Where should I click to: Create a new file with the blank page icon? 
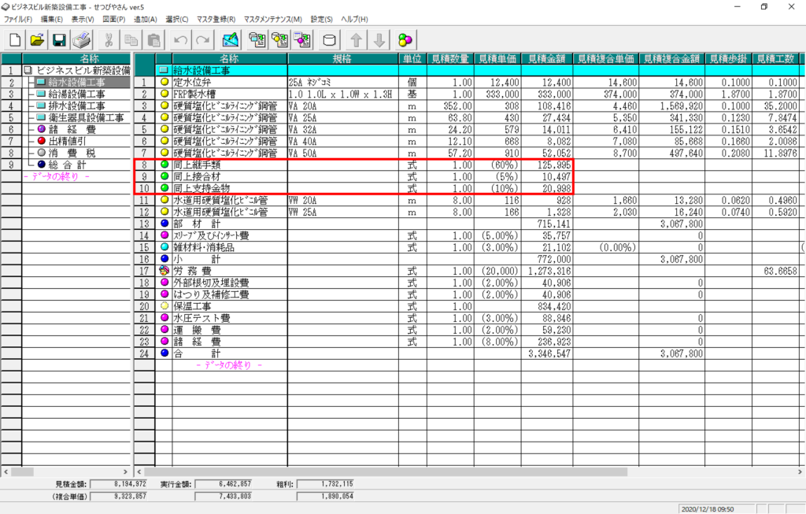(15, 40)
